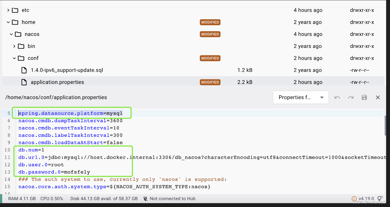Click drwxr-xr-x permission on bin row
Viewport: 390px width, 207px height.
tap(362, 46)
